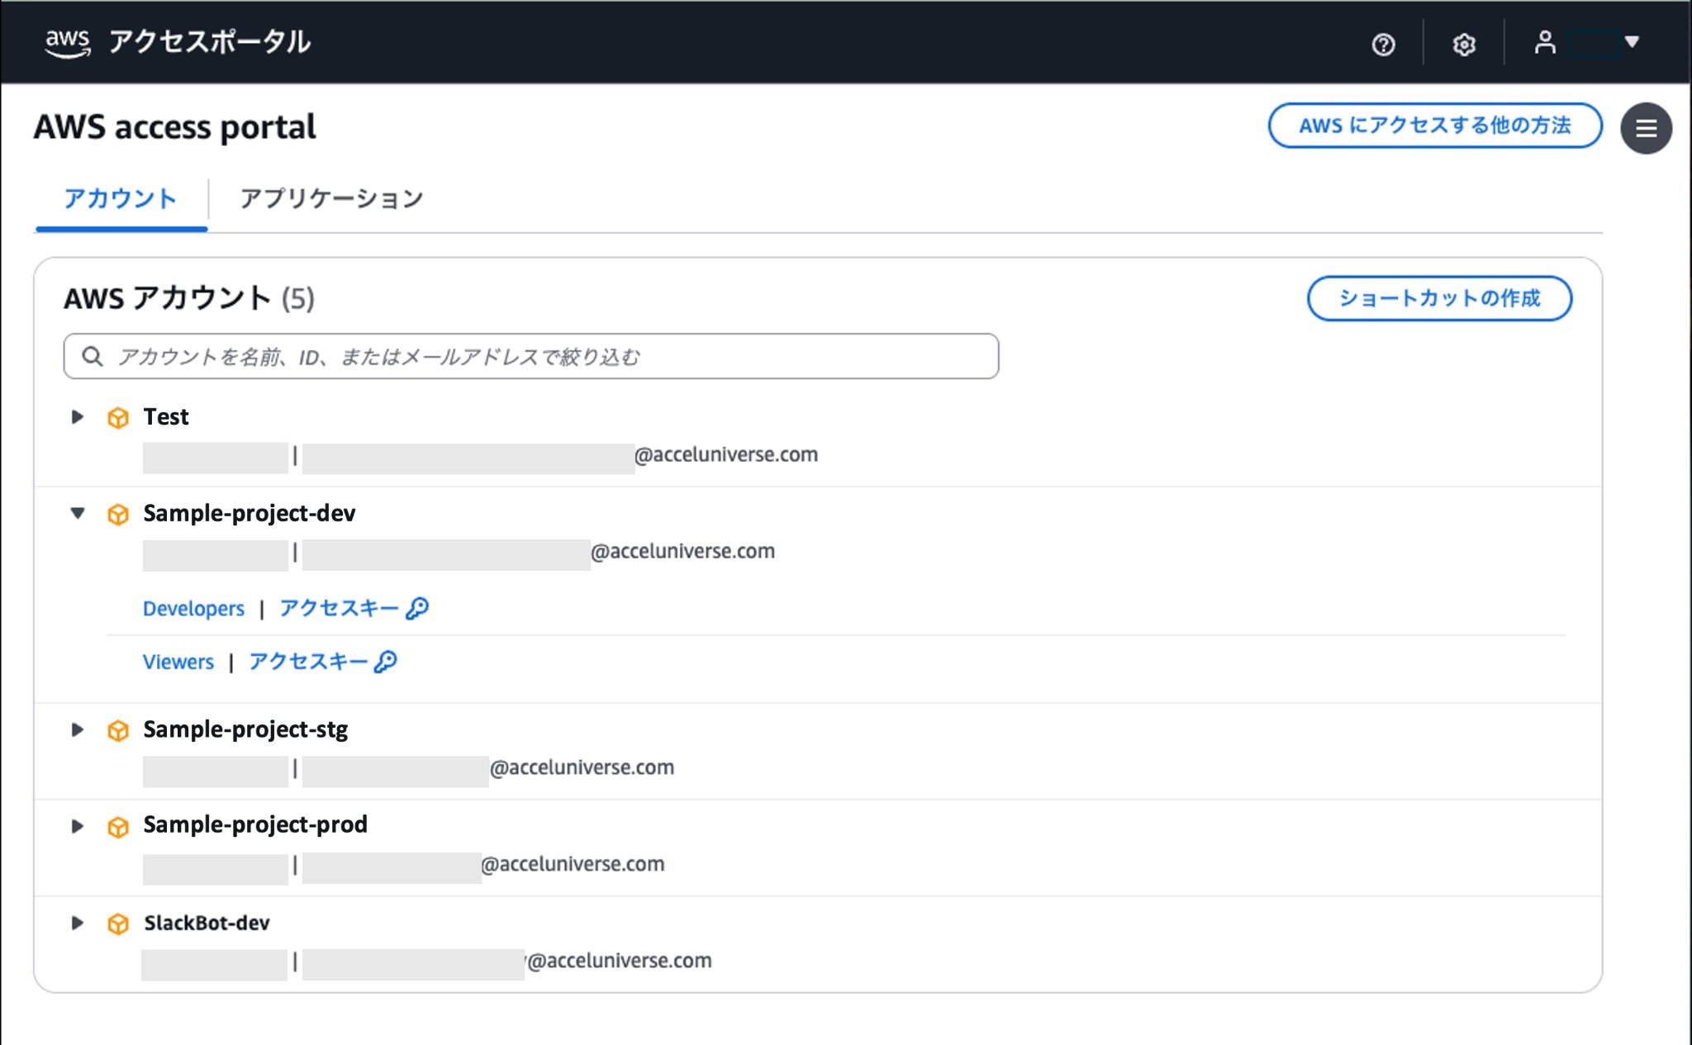Click the AWS logo in header
The height and width of the screenshot is (1045, 1692).
(67, 42)
